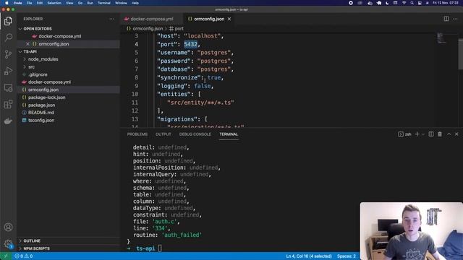
Task: Open the Selection menu
Action: click(x=54, y=3)
